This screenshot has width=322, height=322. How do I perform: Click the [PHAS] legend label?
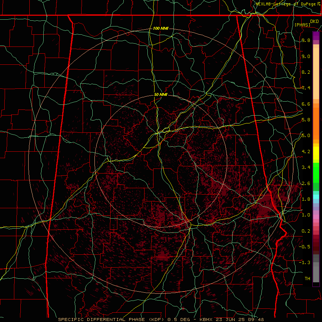(x=302, y=25)
